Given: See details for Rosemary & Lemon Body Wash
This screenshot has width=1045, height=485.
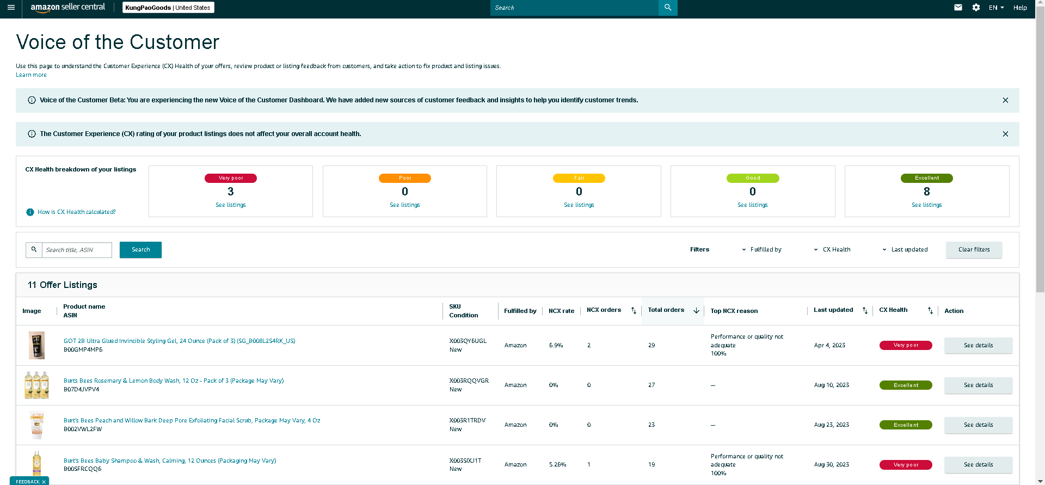Looking at the screenshot, I should [x=979, y=385].
